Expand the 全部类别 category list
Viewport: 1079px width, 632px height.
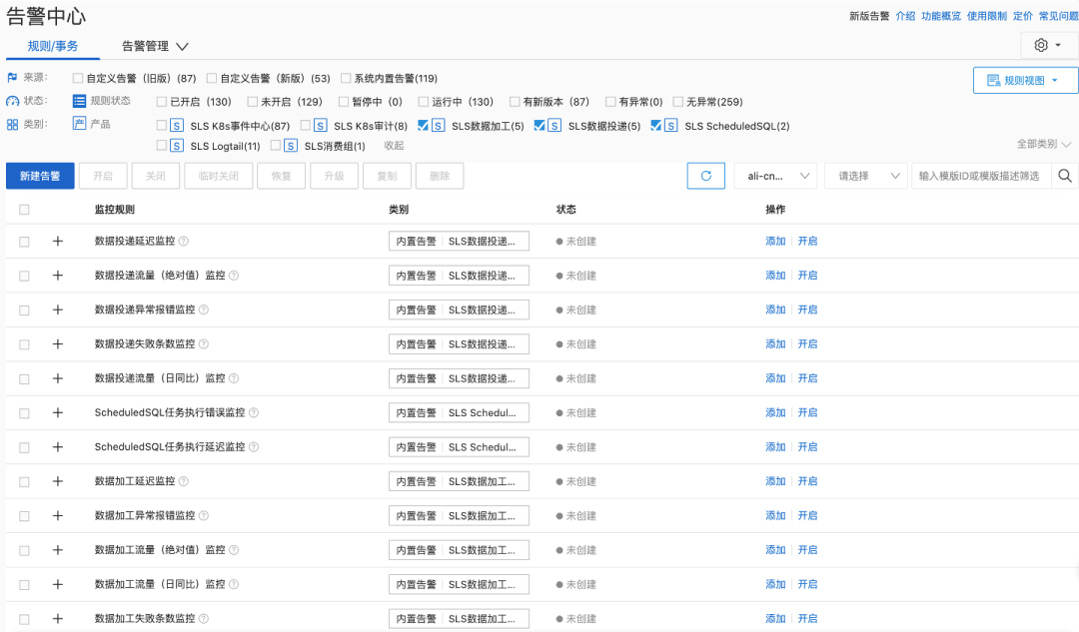click(1044, 145)
